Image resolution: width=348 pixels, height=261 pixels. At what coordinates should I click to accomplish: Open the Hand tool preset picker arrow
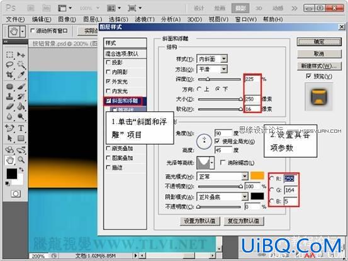point(23,31)
